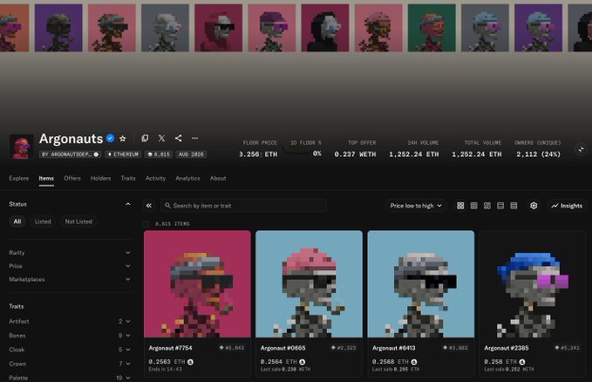Switch to the Analytics tab
This screenshot has height=382, width=592.
pyautogui.click(x=187, y=178)
